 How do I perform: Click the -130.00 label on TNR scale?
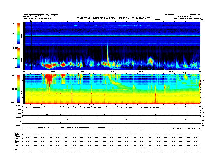(x=14, y=76)
